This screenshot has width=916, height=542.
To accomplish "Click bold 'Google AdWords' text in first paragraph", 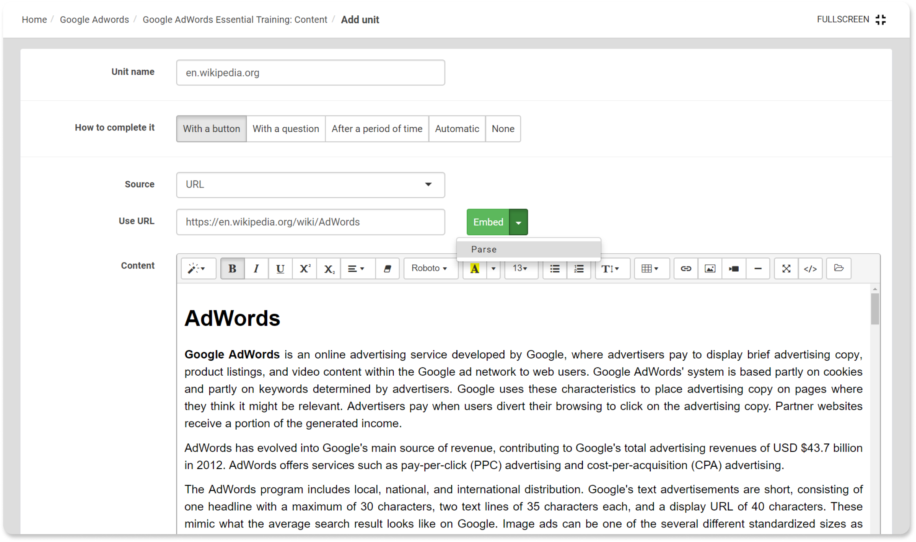I will [232, 354].
